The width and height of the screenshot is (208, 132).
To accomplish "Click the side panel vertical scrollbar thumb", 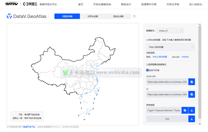I will (x=200, y=72).
